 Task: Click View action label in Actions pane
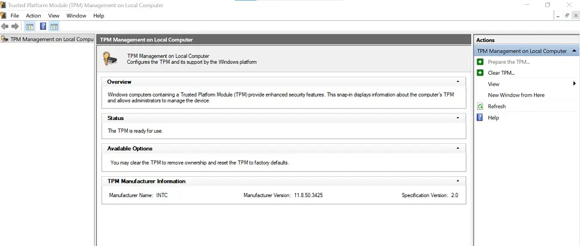coord(493,84)
